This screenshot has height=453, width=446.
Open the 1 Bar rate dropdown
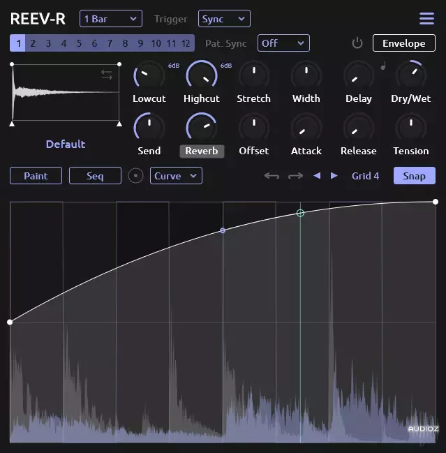(x=111, y=19)
